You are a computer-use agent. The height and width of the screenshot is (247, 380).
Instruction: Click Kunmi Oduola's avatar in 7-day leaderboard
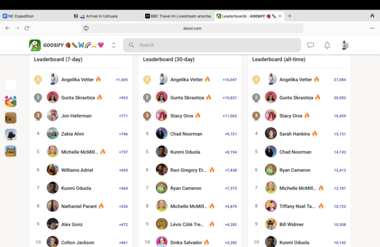[x=53, y=188]
